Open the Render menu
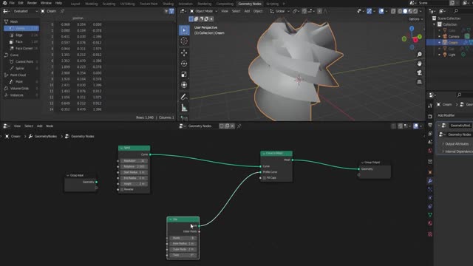The width and height of the screenshot is (473, 266). pyautogui.click(x=32, y=3)
